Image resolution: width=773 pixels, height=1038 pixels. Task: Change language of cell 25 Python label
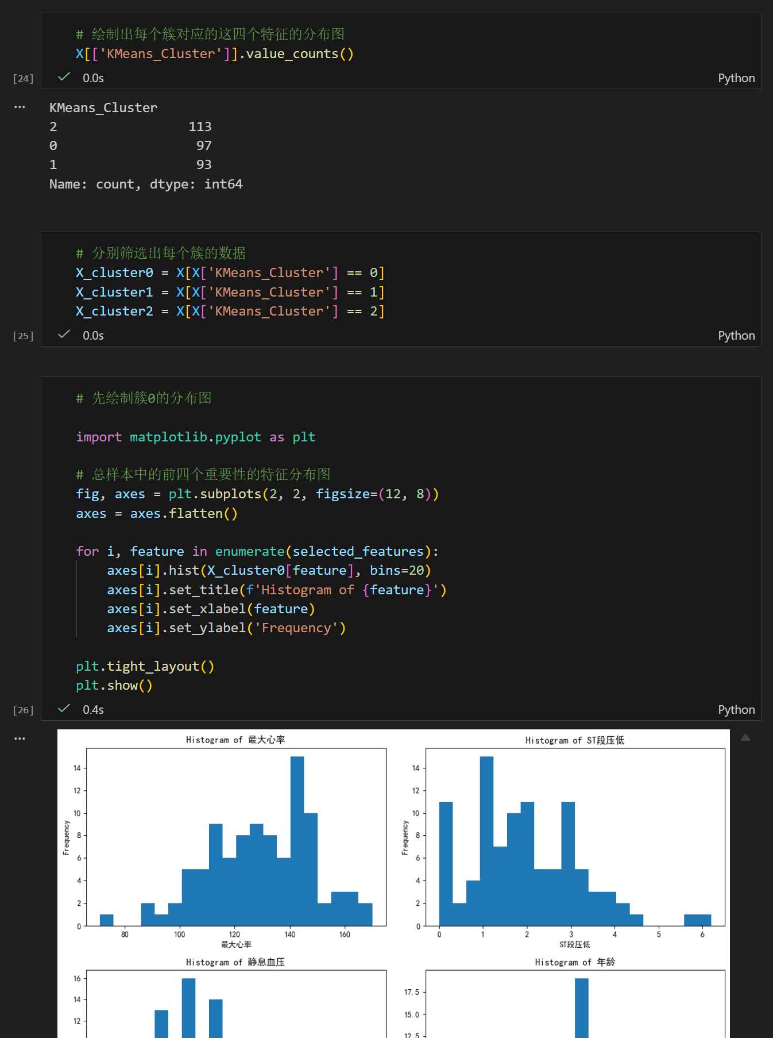pos(736,336)
